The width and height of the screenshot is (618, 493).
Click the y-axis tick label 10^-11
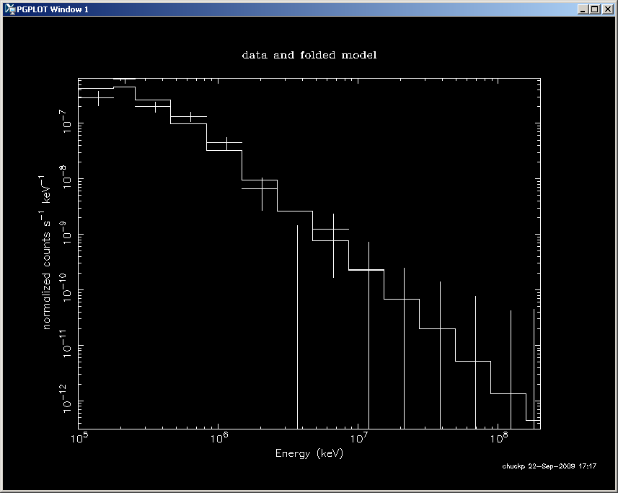pos(66,343)
